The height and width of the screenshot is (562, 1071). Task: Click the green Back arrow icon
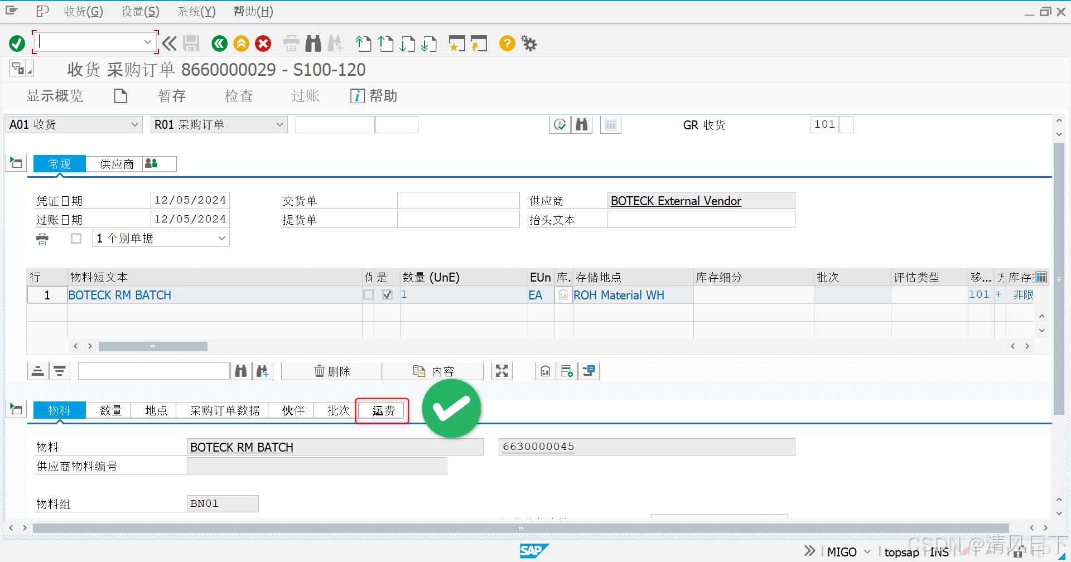tap(219, 43)
